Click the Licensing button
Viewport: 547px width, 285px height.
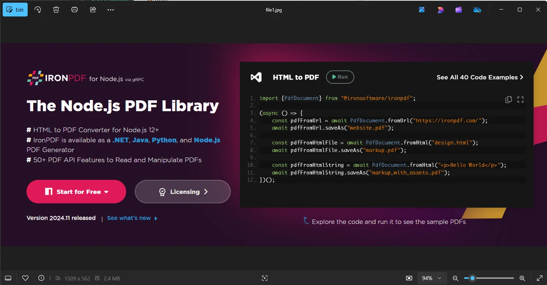tap(182, 192)
